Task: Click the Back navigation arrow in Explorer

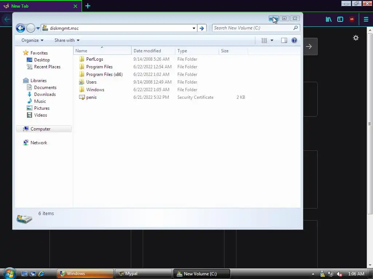Action: 20,28
